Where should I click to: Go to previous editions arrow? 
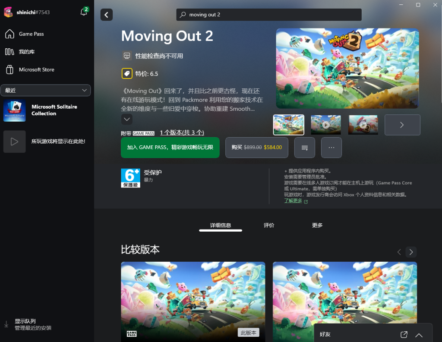399,252
